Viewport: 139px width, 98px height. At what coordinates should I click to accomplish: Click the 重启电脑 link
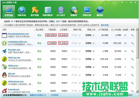(x=105, y=25)
